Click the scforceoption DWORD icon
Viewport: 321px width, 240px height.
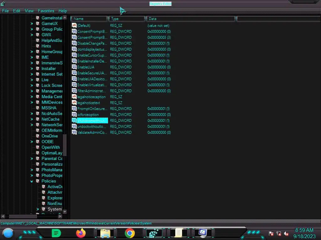pos(74,114)
